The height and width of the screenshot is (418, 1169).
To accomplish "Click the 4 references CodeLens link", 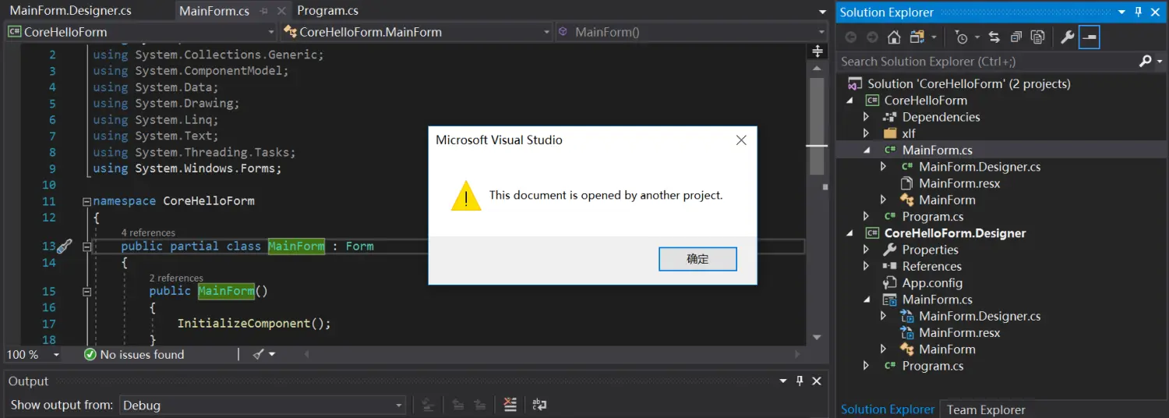I will pyautogui.click(x=148, y=232).
